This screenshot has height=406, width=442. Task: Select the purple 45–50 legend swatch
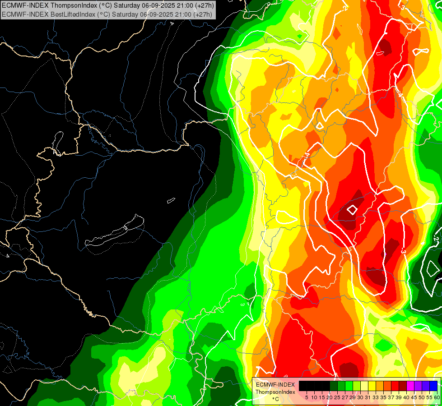click(x=418, y=386)
